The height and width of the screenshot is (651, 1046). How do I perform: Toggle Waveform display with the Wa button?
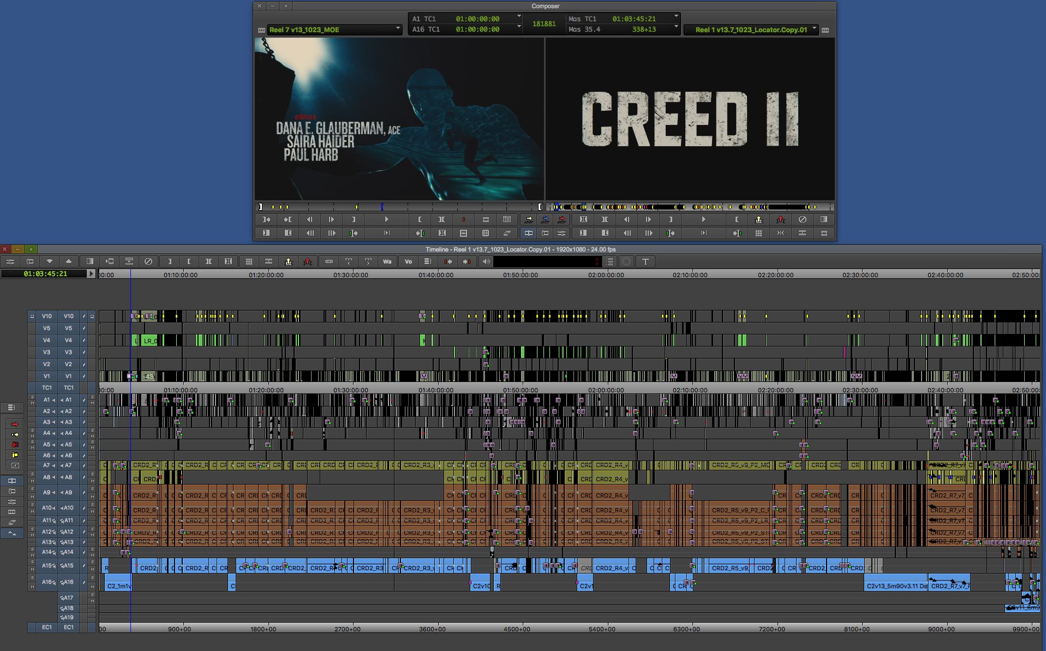[x=387, y=261]
